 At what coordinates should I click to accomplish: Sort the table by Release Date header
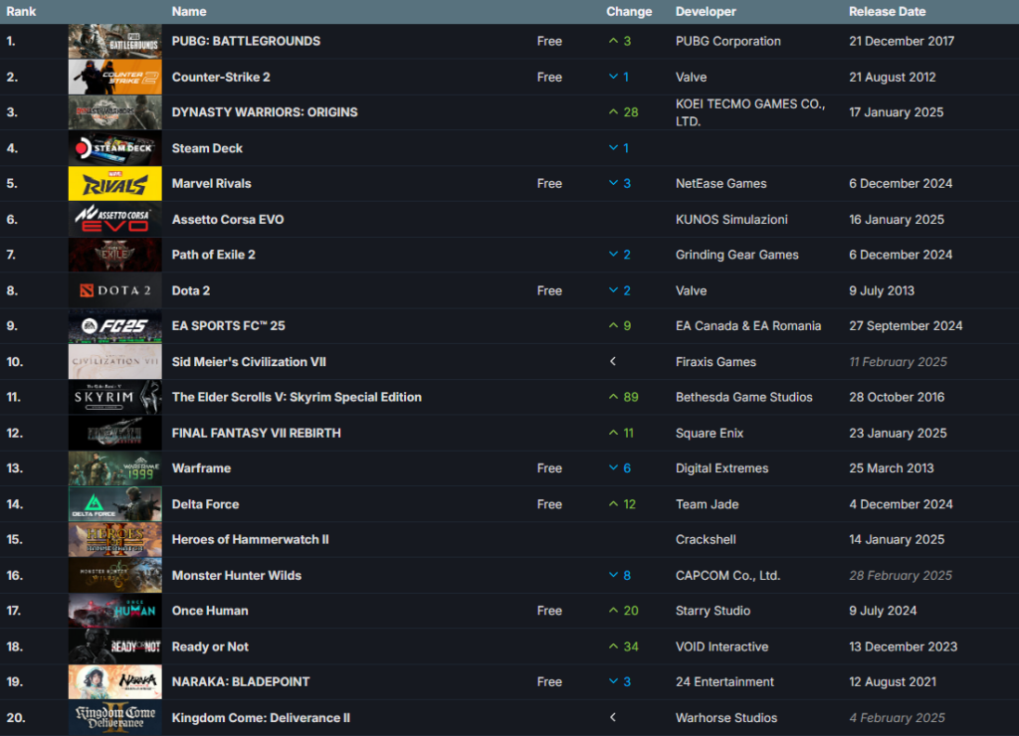click(x=887, y=11)
